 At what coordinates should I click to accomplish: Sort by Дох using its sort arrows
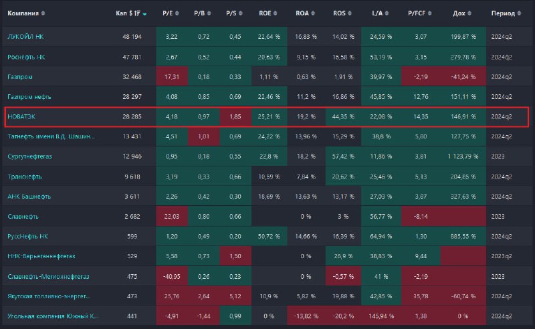click(469, 13)
